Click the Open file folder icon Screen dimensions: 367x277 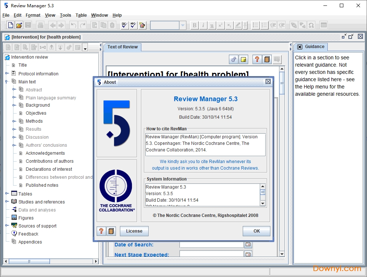(20, 25)
